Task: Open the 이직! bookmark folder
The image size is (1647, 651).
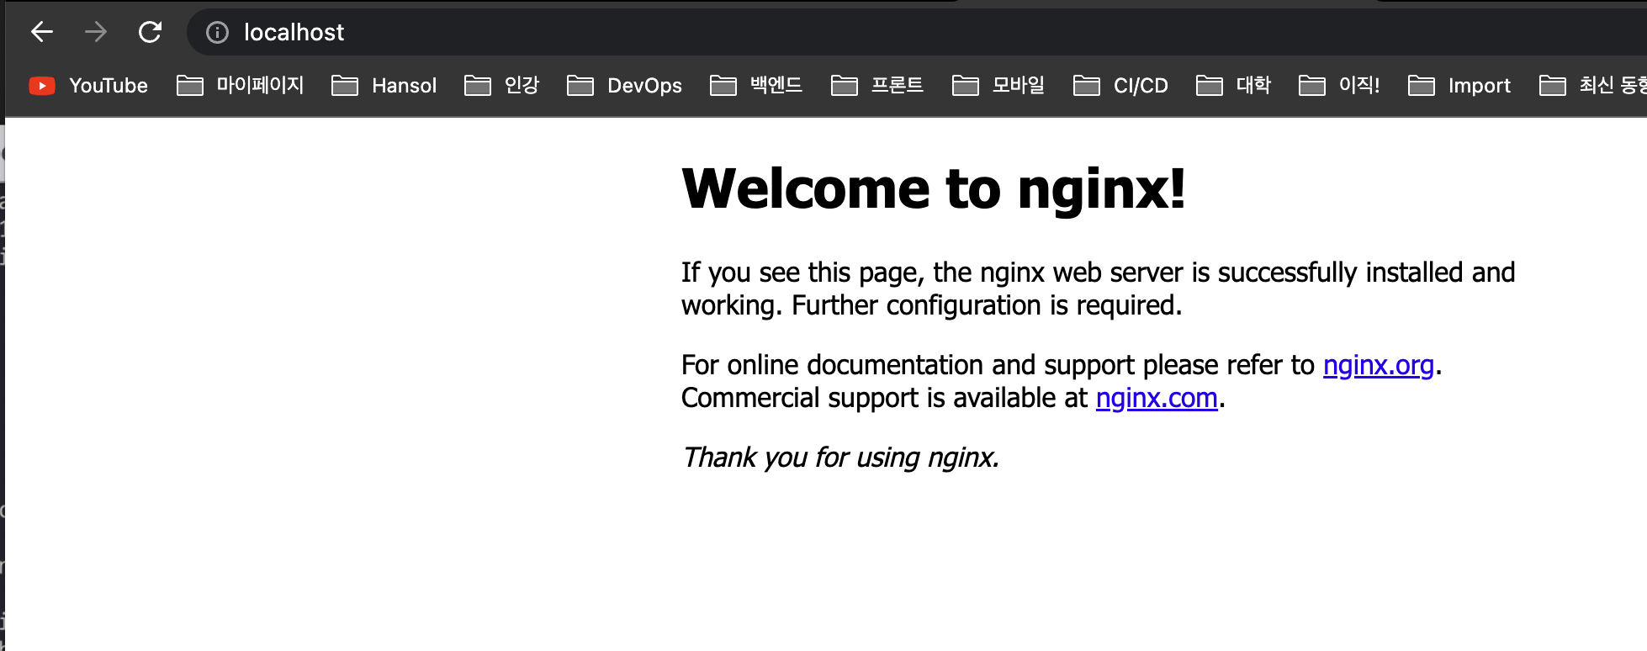Action: click(1339, 85)
